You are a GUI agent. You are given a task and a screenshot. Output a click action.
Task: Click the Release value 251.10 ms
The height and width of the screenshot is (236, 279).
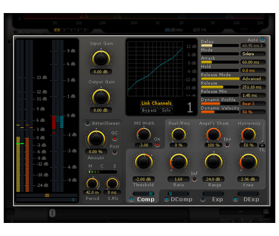point(253,87)
